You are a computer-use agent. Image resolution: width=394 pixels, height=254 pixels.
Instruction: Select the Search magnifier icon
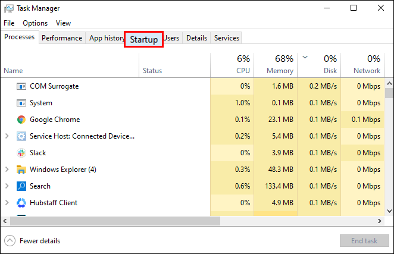[x=21, y=186]
